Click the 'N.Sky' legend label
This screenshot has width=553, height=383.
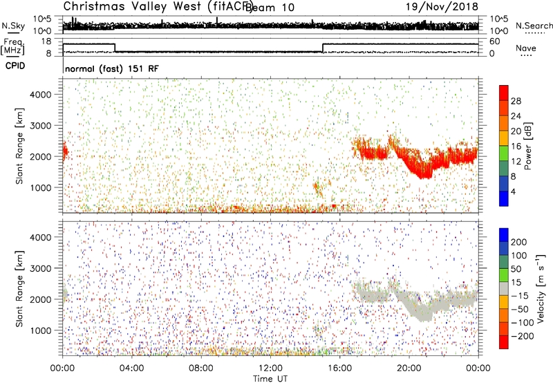coord(13,26)
